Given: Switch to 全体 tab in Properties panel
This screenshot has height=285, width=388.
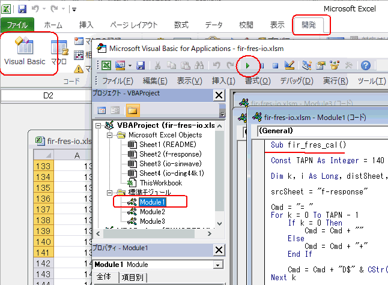Looking at the screenshot, I should tap(104, 277).
